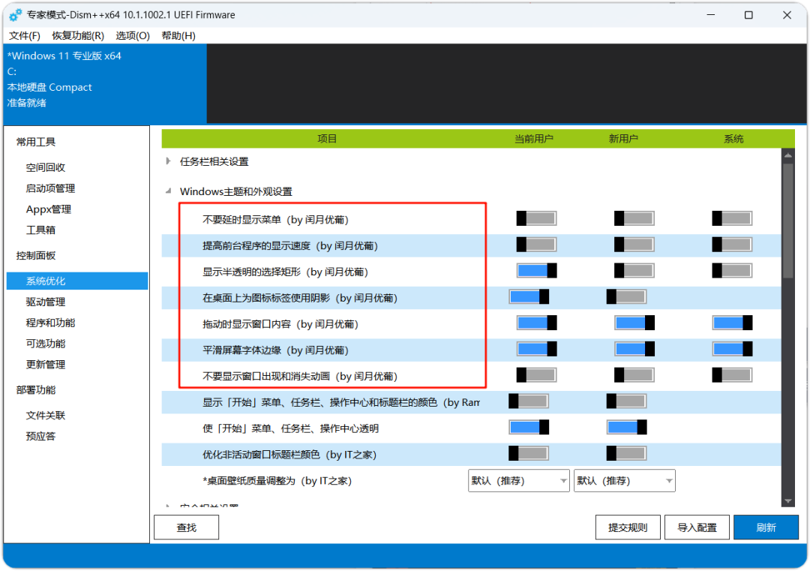Toggle 提高前台程序的显示速度 for 系统

tap(731, 245)
